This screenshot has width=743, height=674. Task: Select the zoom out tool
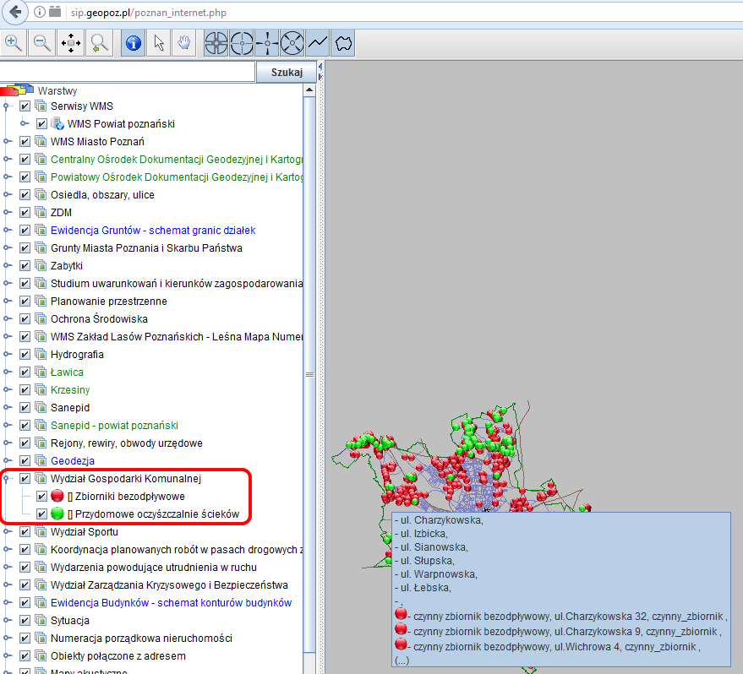point(42,42)
